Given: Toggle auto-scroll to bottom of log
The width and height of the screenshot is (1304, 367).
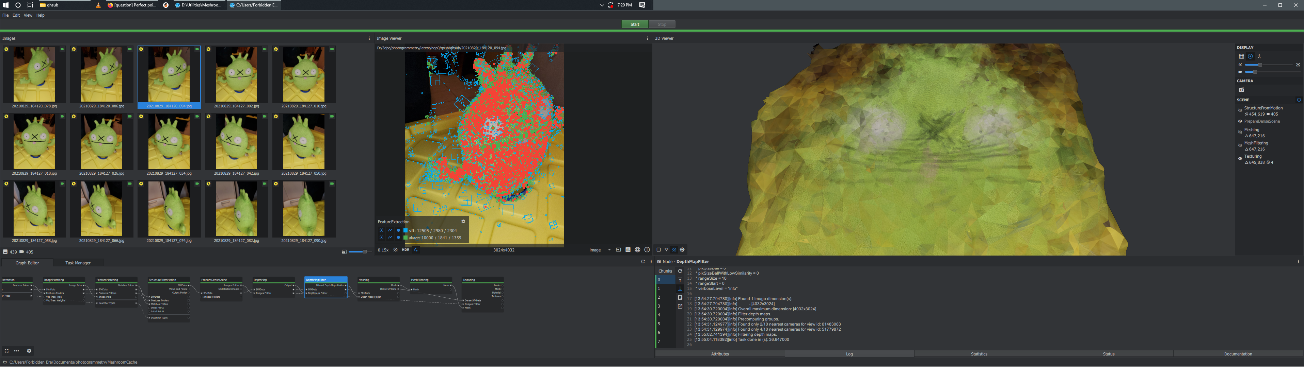Looking at the screenshot, I should tap(680, 289).
